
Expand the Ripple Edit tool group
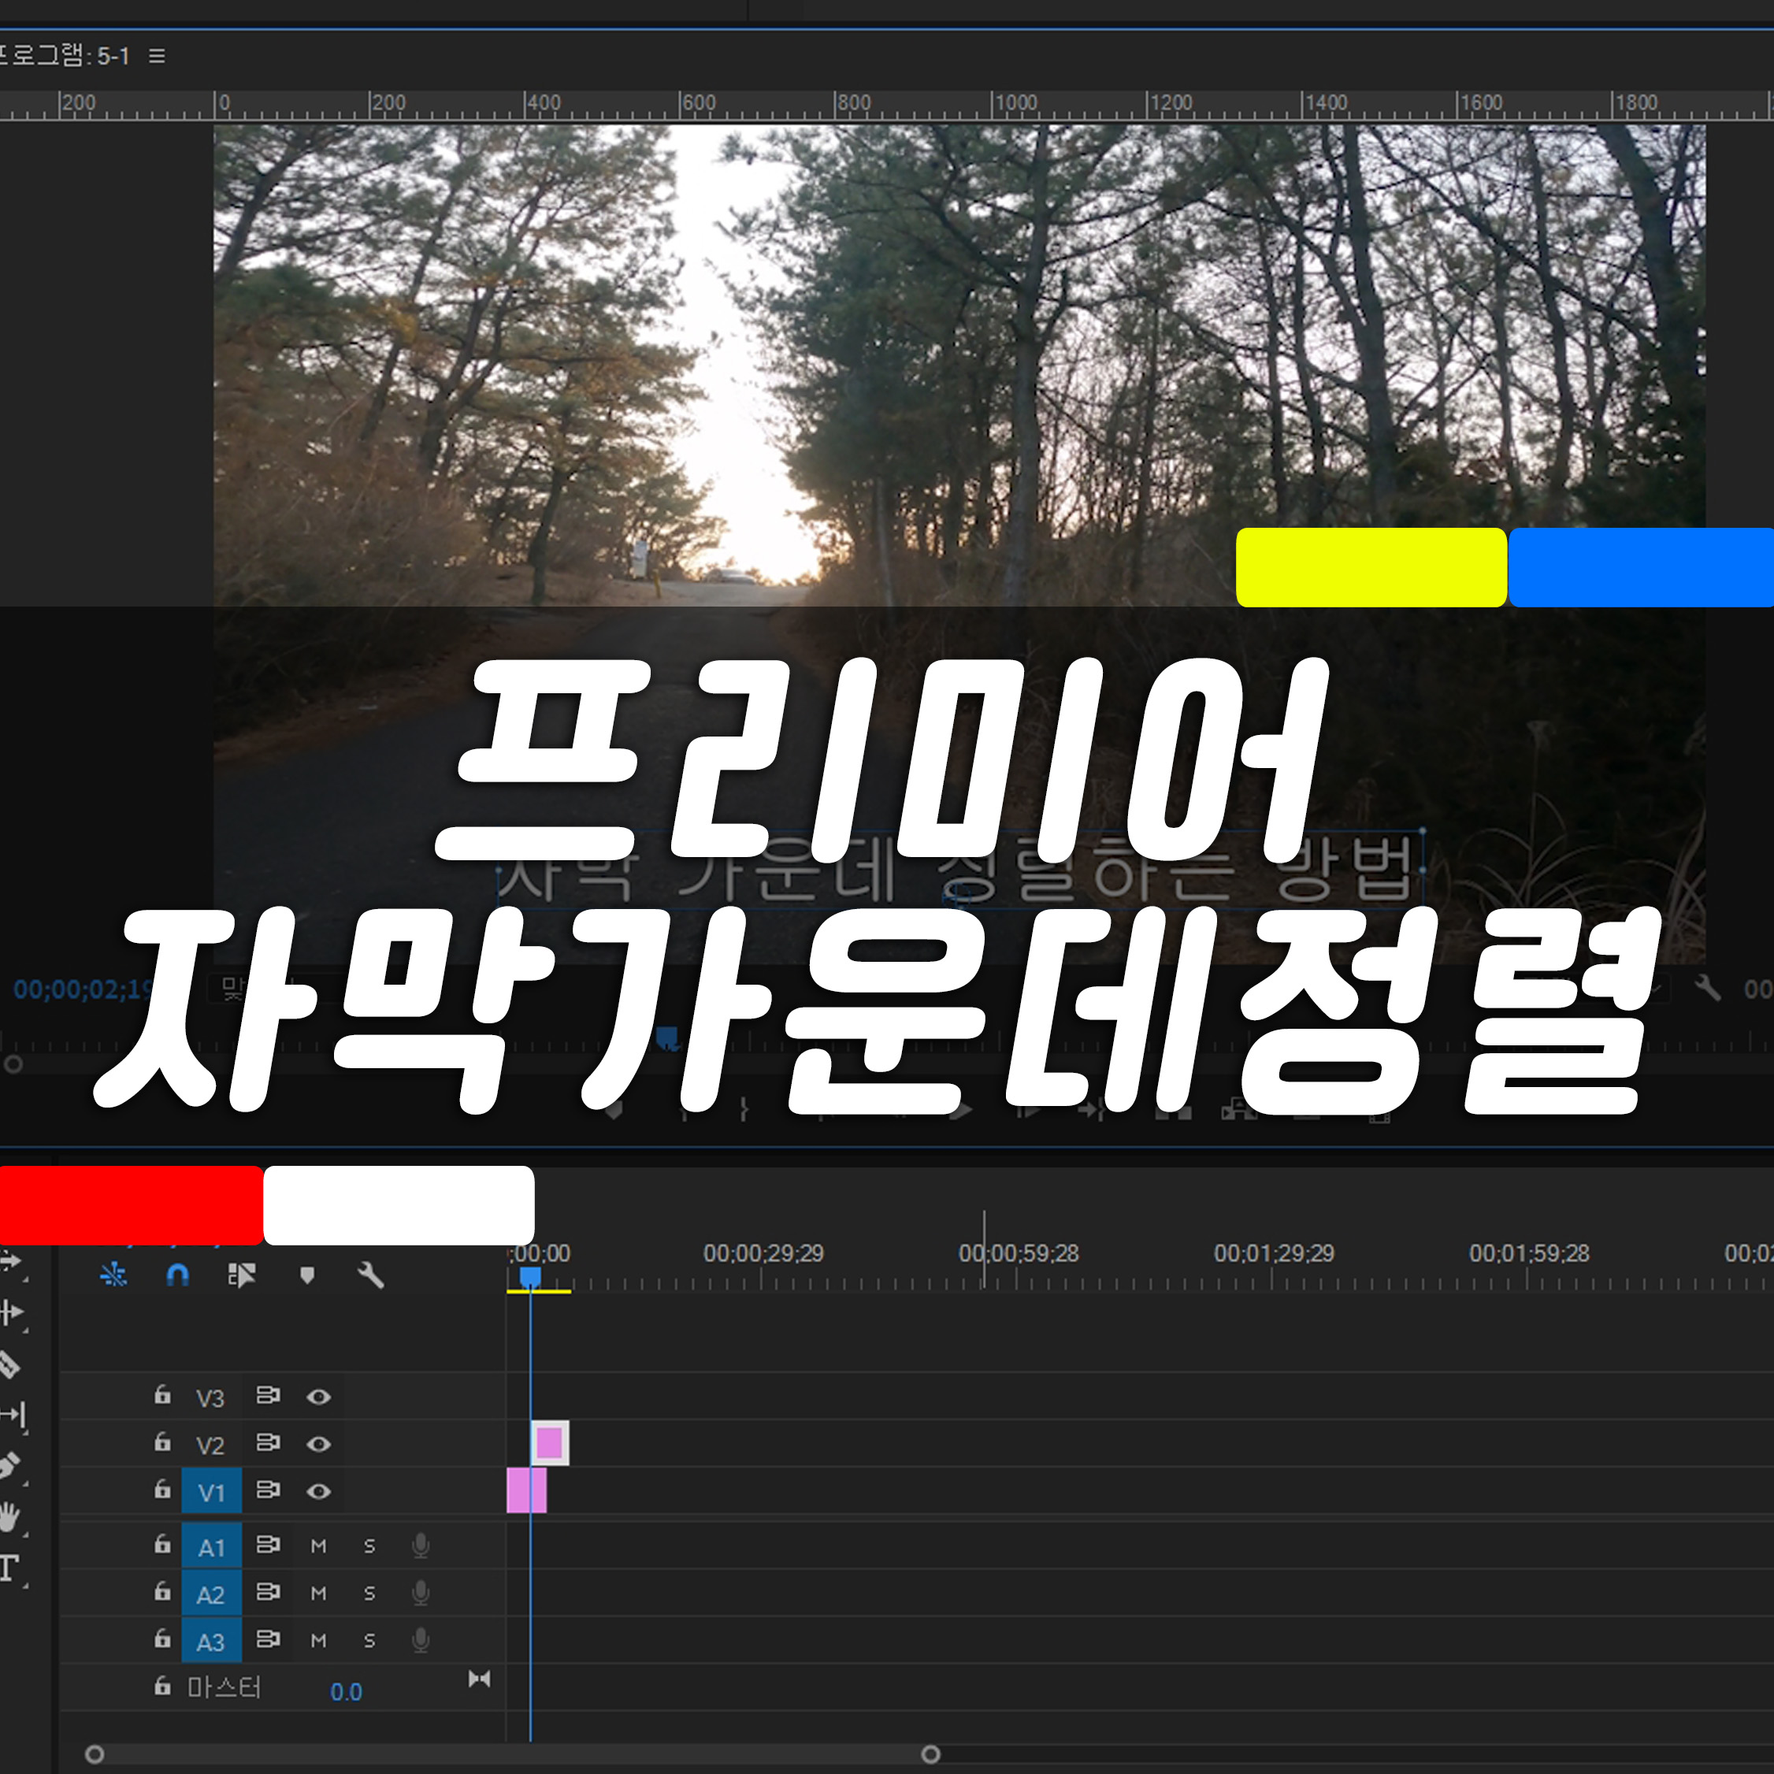tap(13, 1313)
